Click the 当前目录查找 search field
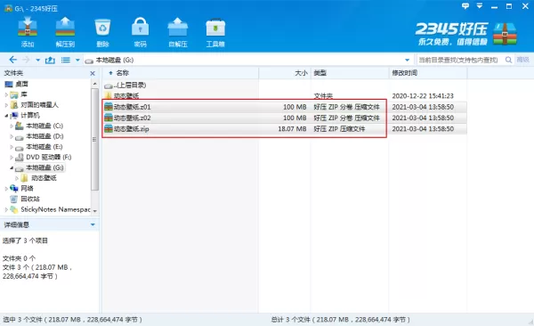 [x=460, y=60]
